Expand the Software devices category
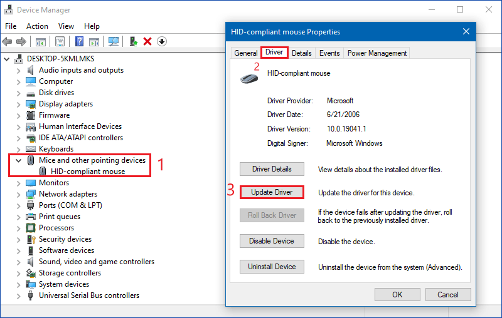Viewport: 502px width, 318px height. point(19,251)
